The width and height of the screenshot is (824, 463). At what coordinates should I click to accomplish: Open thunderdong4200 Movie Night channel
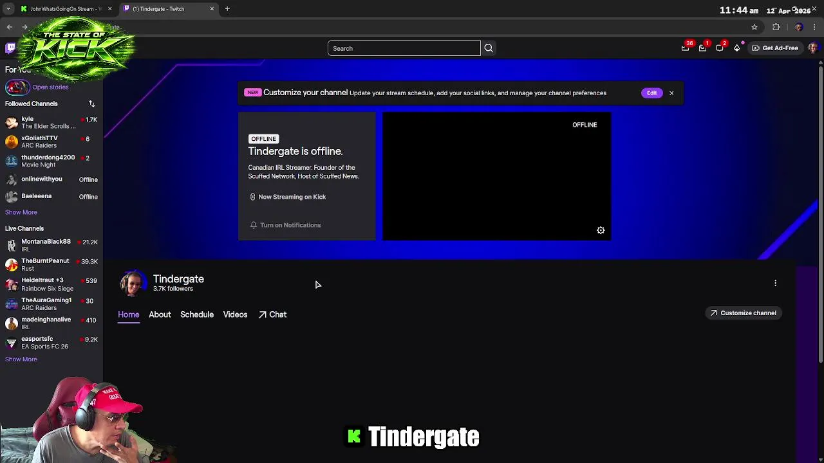(x=51, y=161)
